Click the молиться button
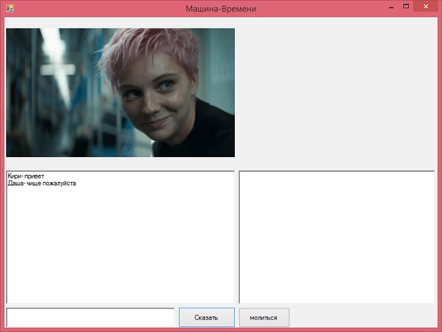The image size is (442, 332). [264, 317]
